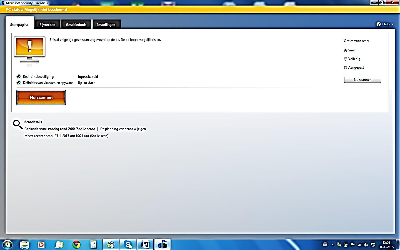Click the Real-timebeveiliging green checkmark icon
Image resolution: width=400 pixels, height=250 pixels.
tap(19, 77)
